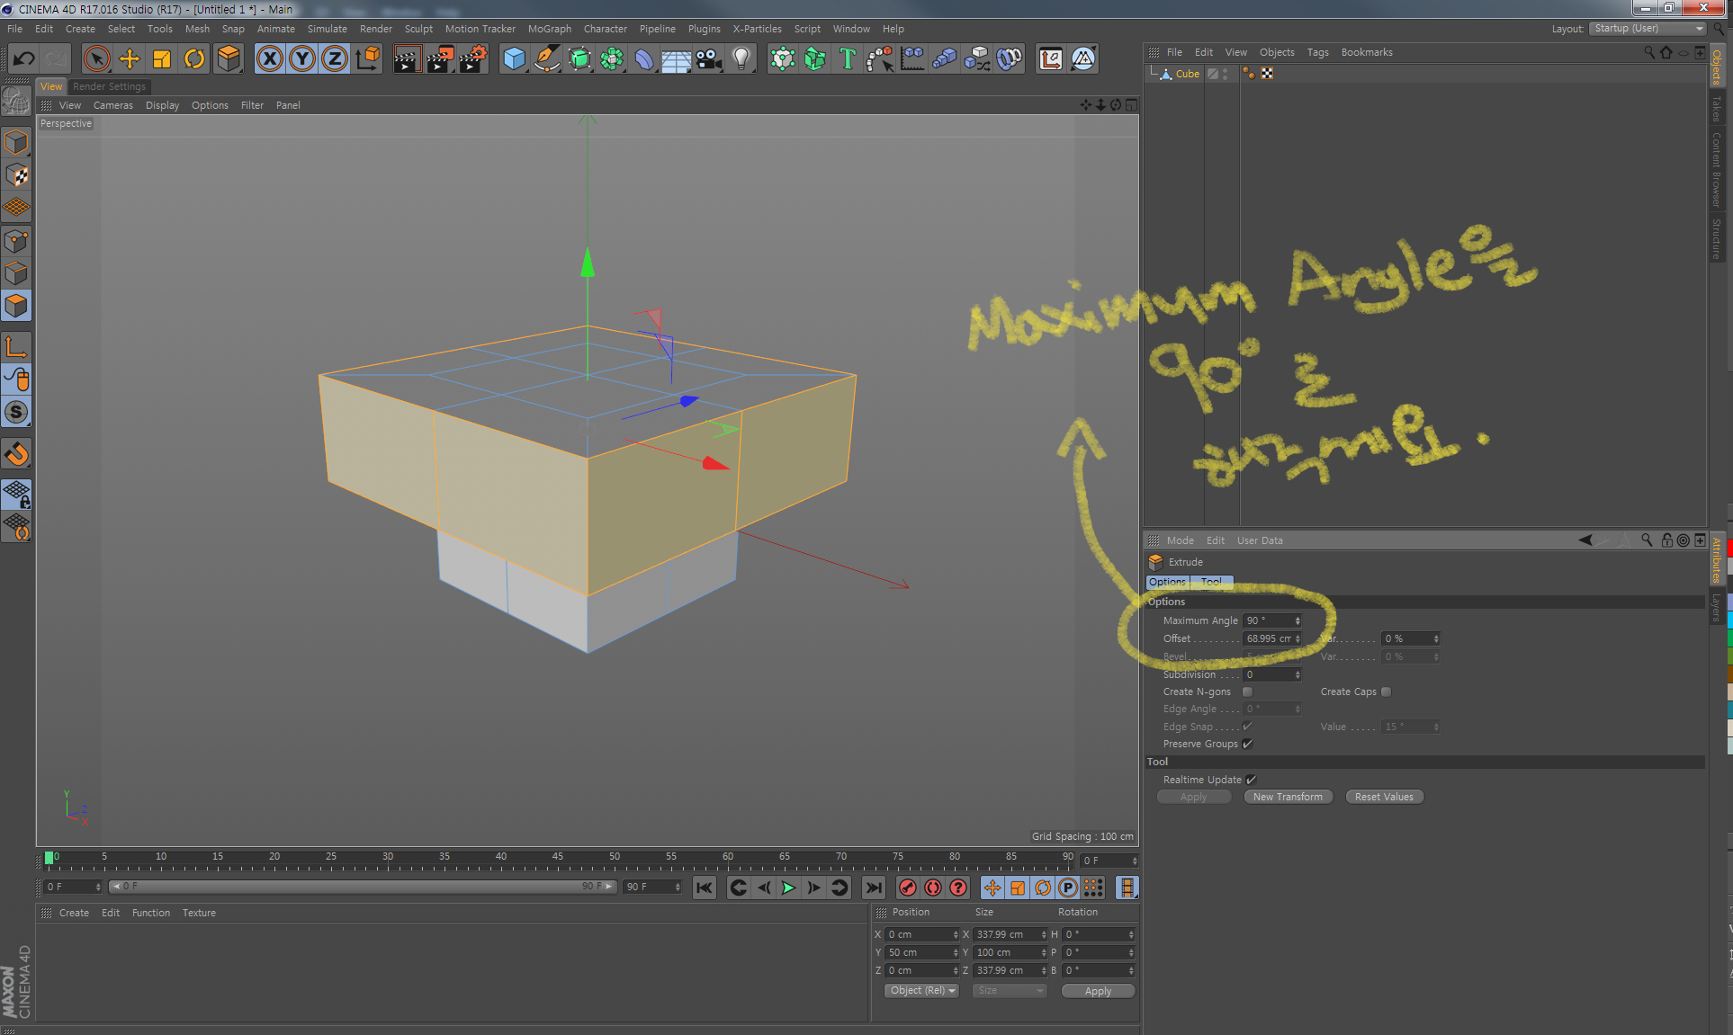Image resolution: width=1733 pixels, height=1035 pixels.
Task: Go to end of animation
Action: [x=873, y=888]
